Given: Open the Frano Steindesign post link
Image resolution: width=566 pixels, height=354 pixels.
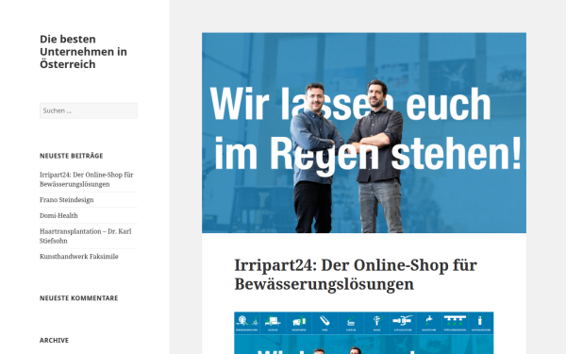Looking at the screenshot, I should point(67,200).
